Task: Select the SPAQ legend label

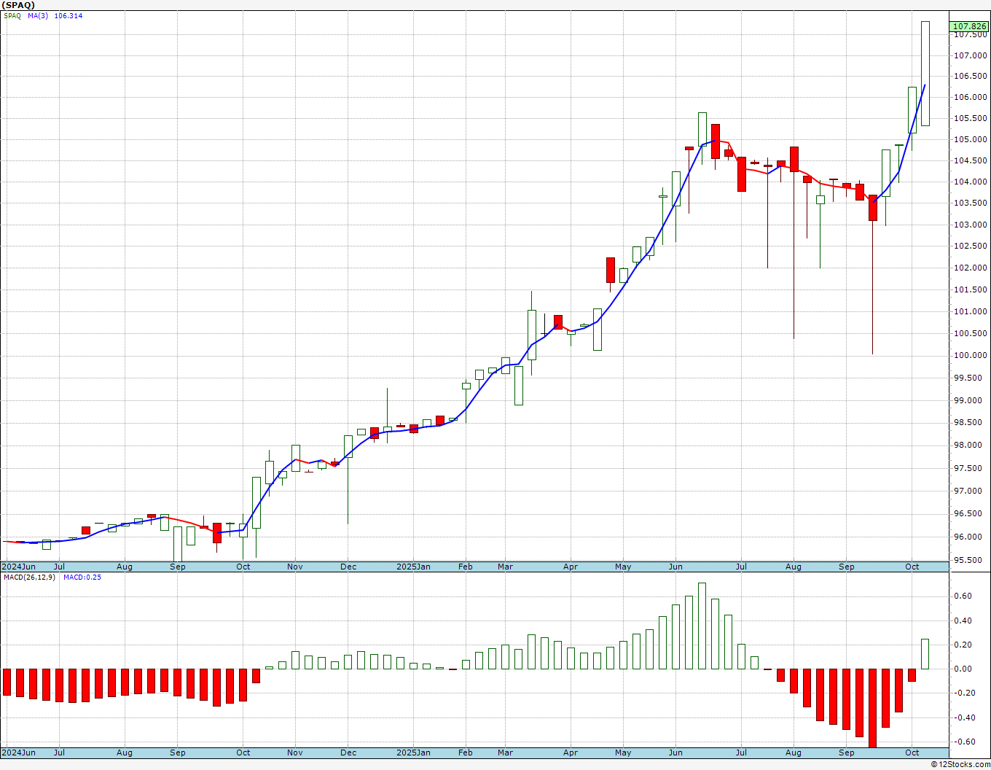Action: point(12,15)
